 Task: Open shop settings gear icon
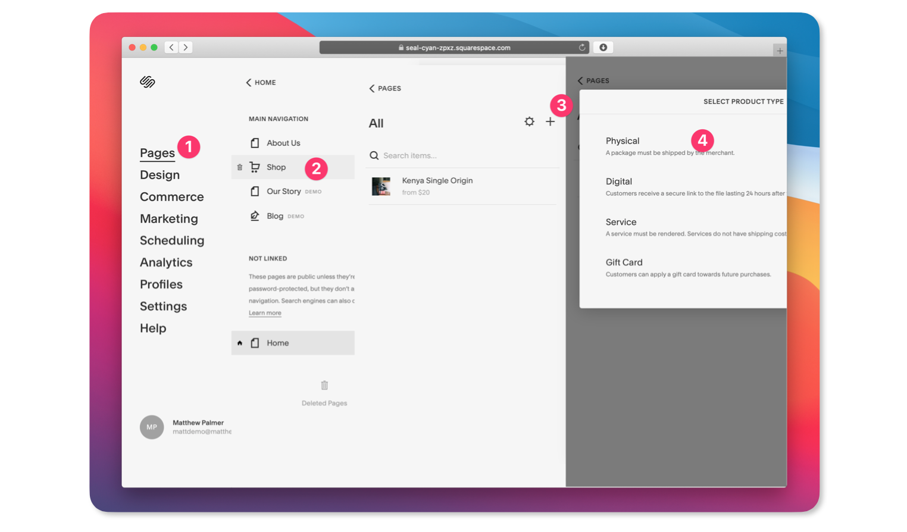(x=529, y=122)
